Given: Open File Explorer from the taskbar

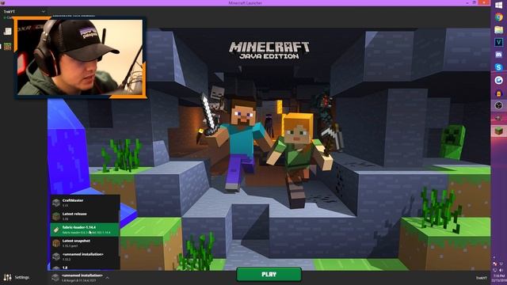Looking at the screenshot, I should point(498,30).
